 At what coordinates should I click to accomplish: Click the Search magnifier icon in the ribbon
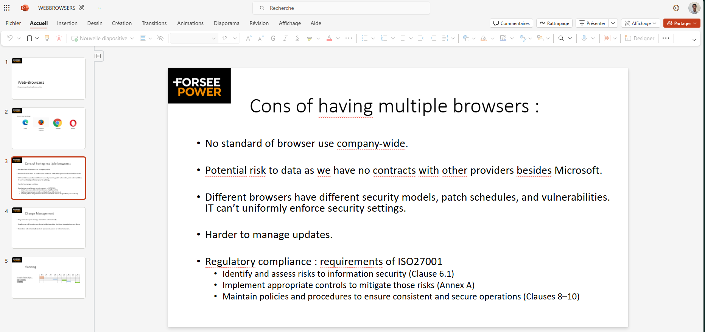coord(561,38)
